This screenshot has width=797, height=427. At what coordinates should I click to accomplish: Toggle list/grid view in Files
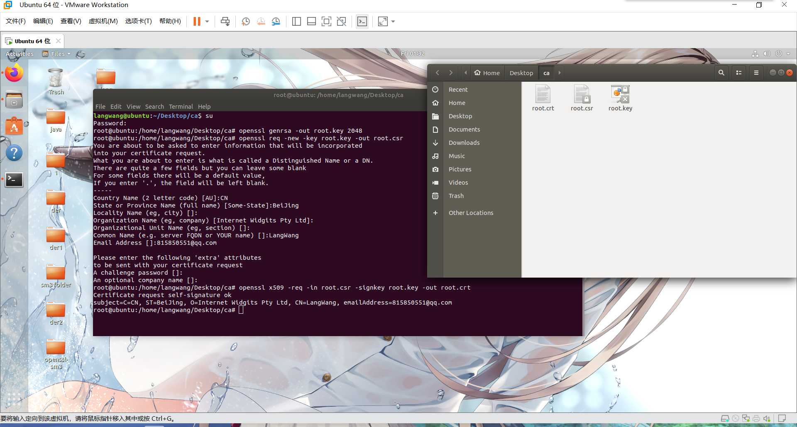tap(739, 73)
